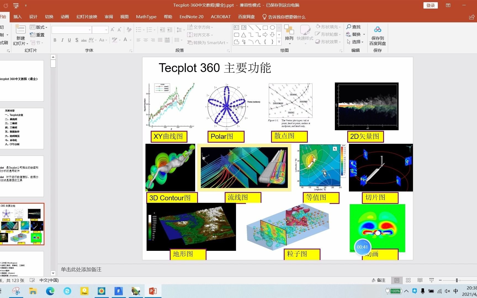Increase font size with the larger A icon

pos(112,30)
